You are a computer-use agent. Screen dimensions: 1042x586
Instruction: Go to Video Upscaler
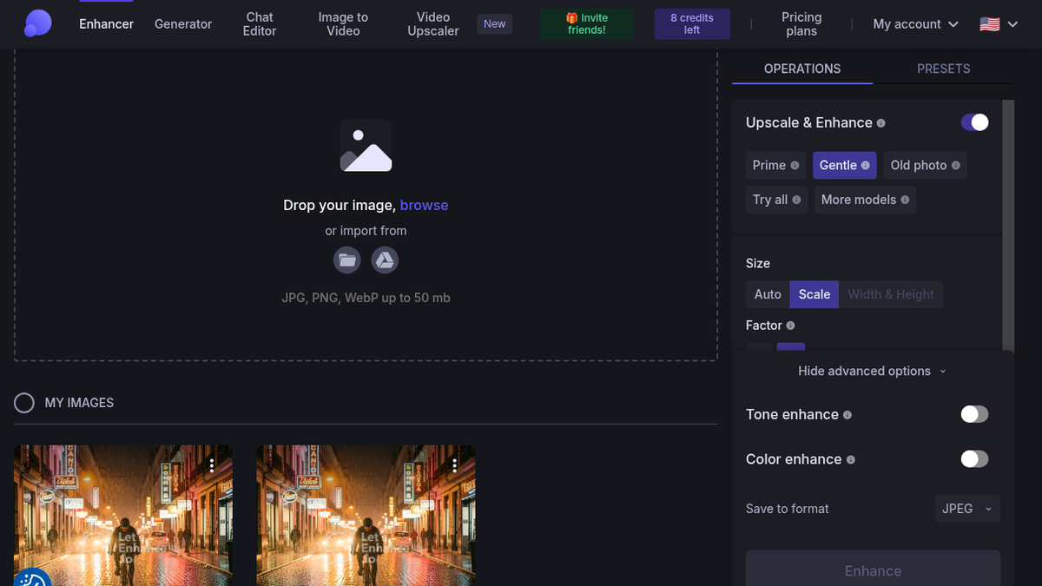[433, 24]
